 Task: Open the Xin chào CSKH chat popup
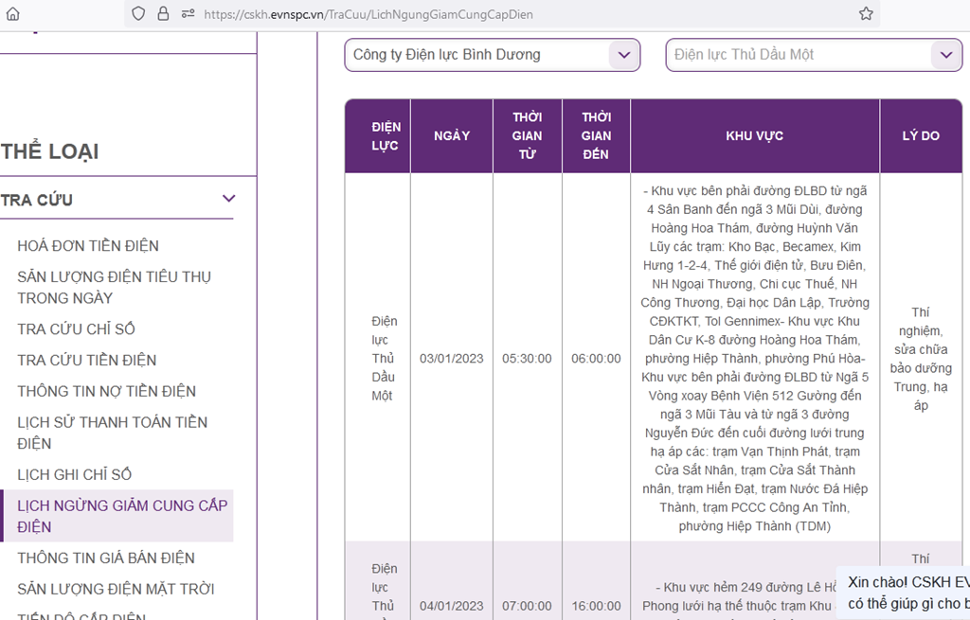tap(904, 593)
